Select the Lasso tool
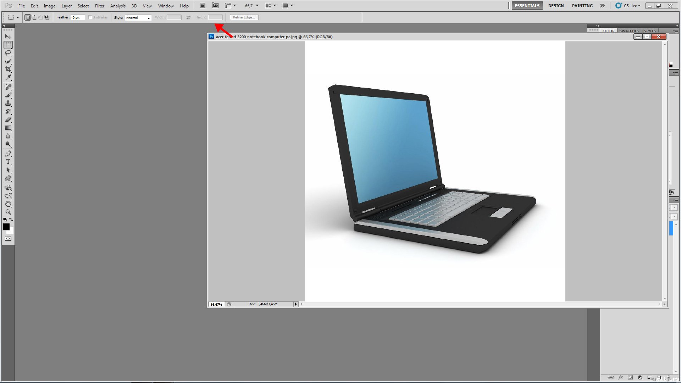Viewport: 681px width, 383px height. point(8,53)
